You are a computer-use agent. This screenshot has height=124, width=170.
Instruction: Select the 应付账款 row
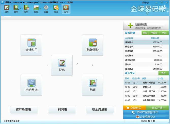tap(146, 55)
